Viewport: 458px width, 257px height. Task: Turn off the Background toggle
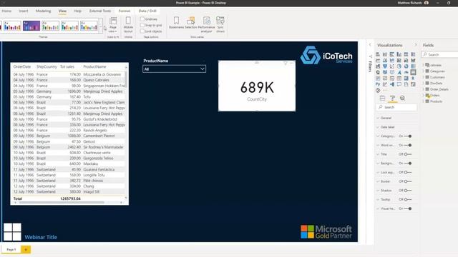click(x=408, y=163)
